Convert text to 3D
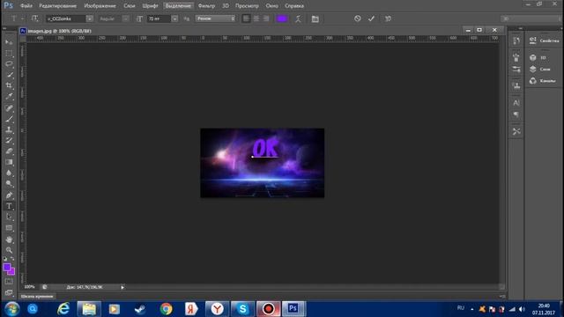Viewport: 564px width, 317px height. (x=388, y=18)
